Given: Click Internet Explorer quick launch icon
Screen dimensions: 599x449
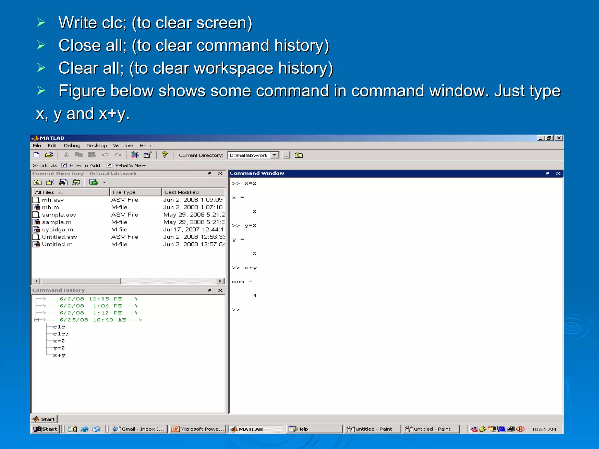Looking at the screenshot, I should click(85, 429).
